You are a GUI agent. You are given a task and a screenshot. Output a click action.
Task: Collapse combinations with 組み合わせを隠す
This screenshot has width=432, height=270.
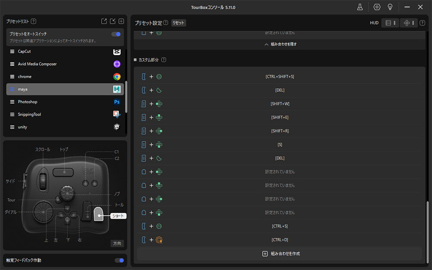coord(280,44)
